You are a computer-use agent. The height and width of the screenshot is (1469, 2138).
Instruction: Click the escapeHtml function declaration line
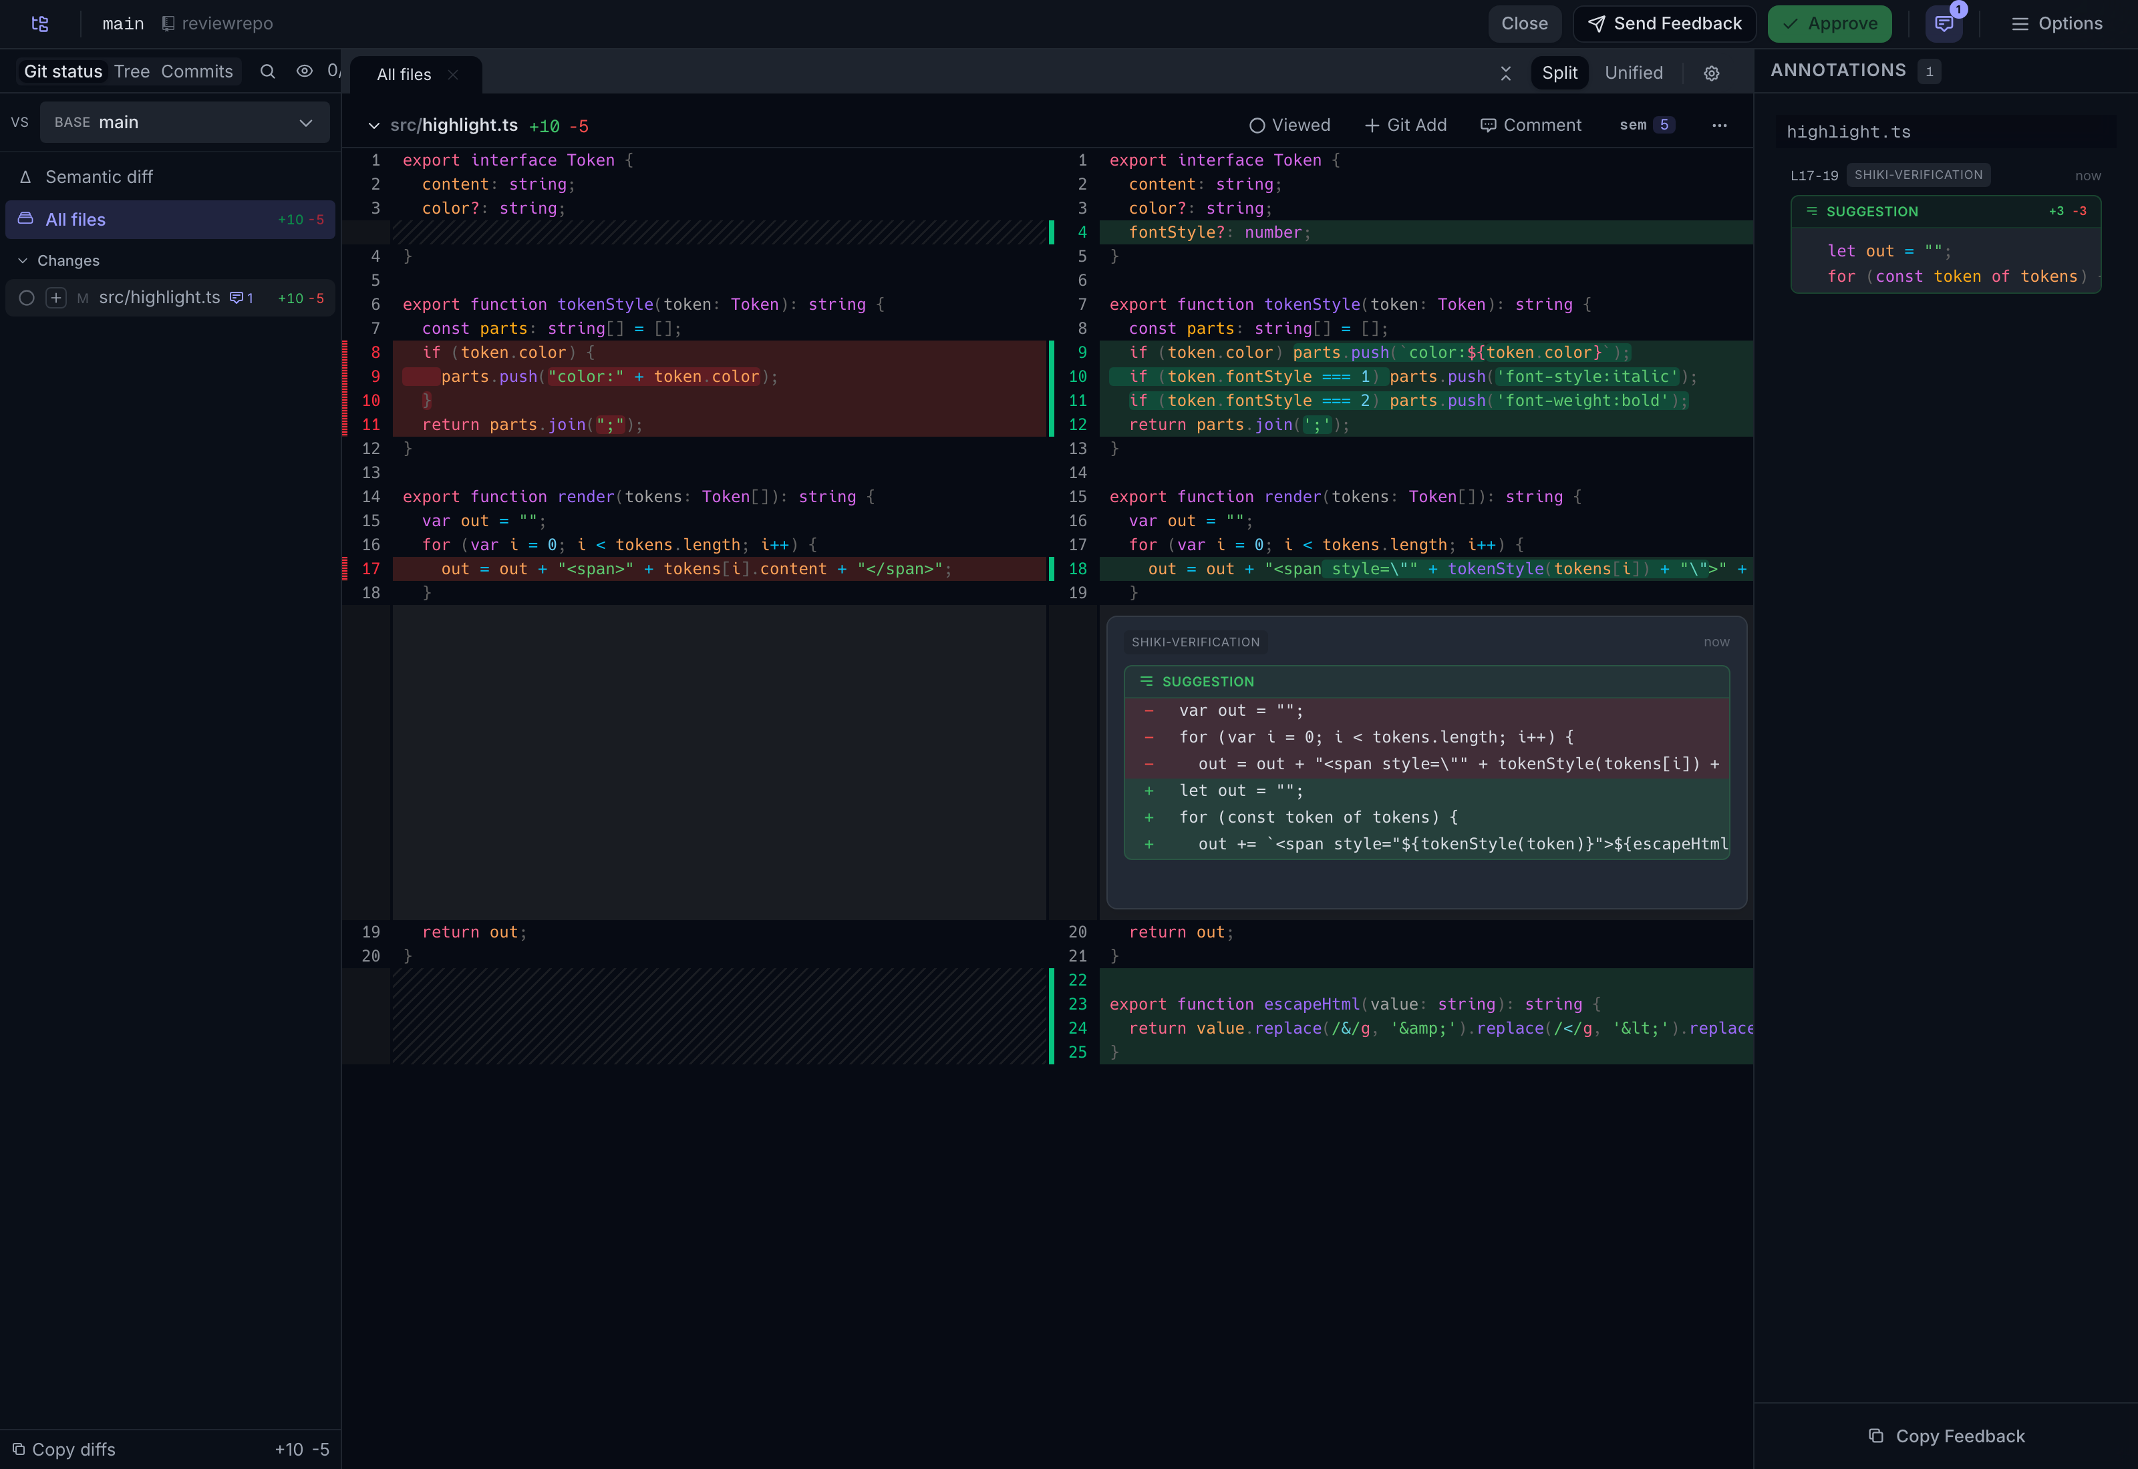click(1426, 1004)
